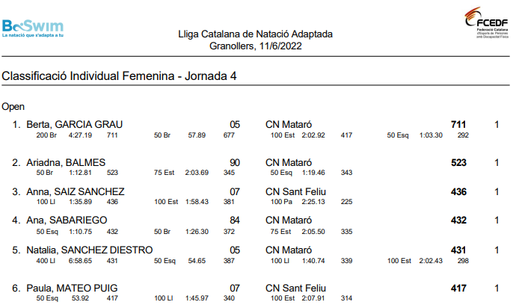The height and width of the screenshot is (308, 516).
Task: Select the Open category label
Action: click(x=13, y=107)
